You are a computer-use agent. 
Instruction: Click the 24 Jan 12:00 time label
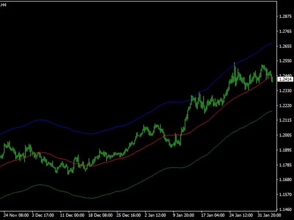(241, 215)
